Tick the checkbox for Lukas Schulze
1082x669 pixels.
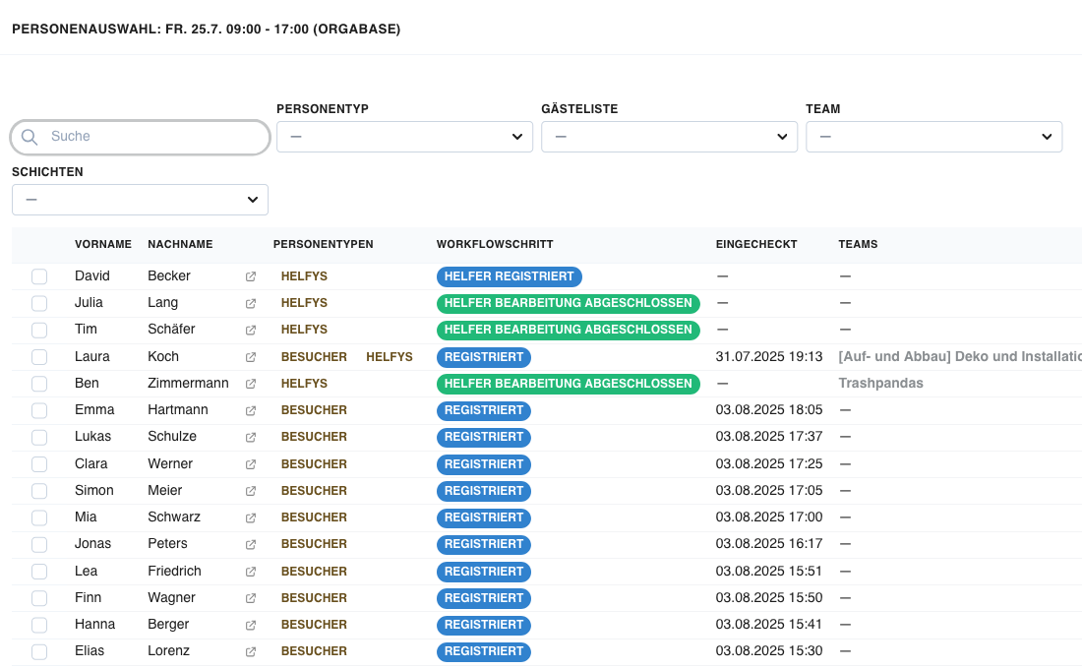[x=39, y=437]
